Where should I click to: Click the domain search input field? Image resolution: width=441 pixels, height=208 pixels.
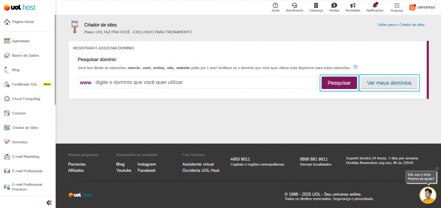click(x=198, y=83)
